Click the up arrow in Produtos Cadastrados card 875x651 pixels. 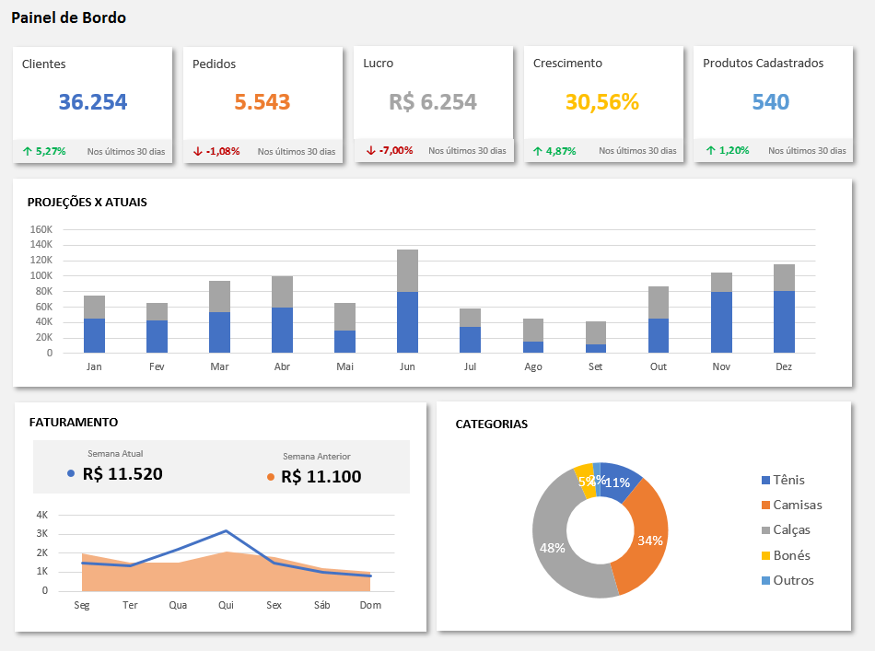click(x=710, y=150)
